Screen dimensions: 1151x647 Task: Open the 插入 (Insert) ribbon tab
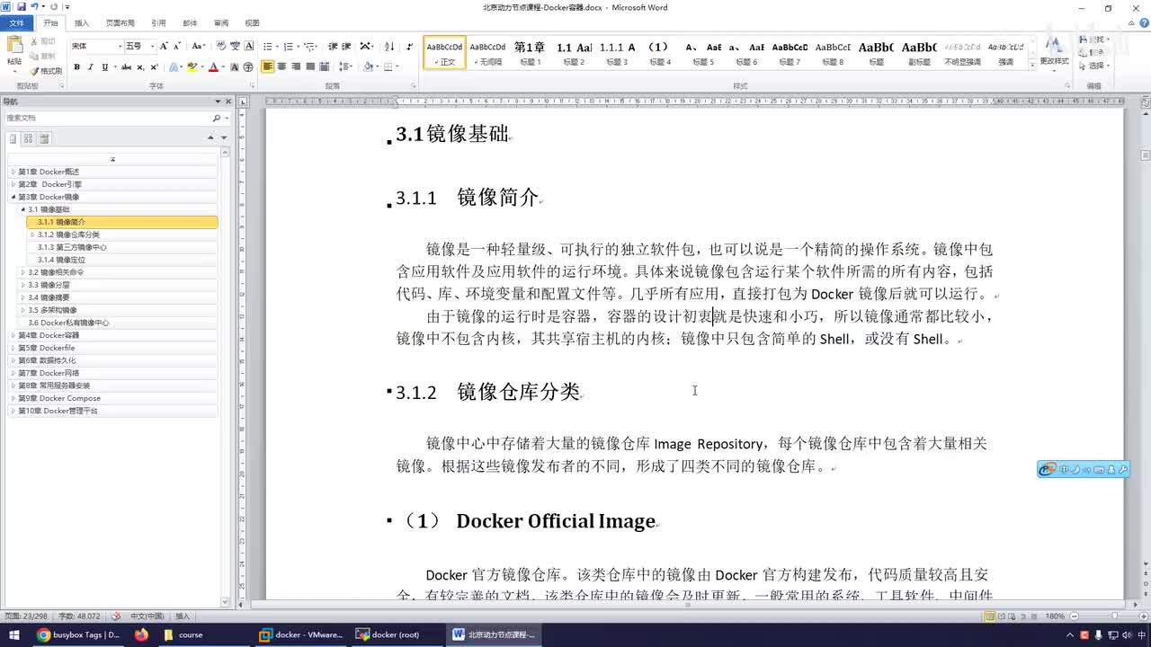(x=82, y=23)
